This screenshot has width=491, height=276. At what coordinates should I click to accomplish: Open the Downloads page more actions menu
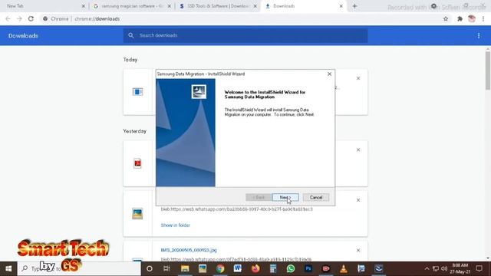[479, 35]
